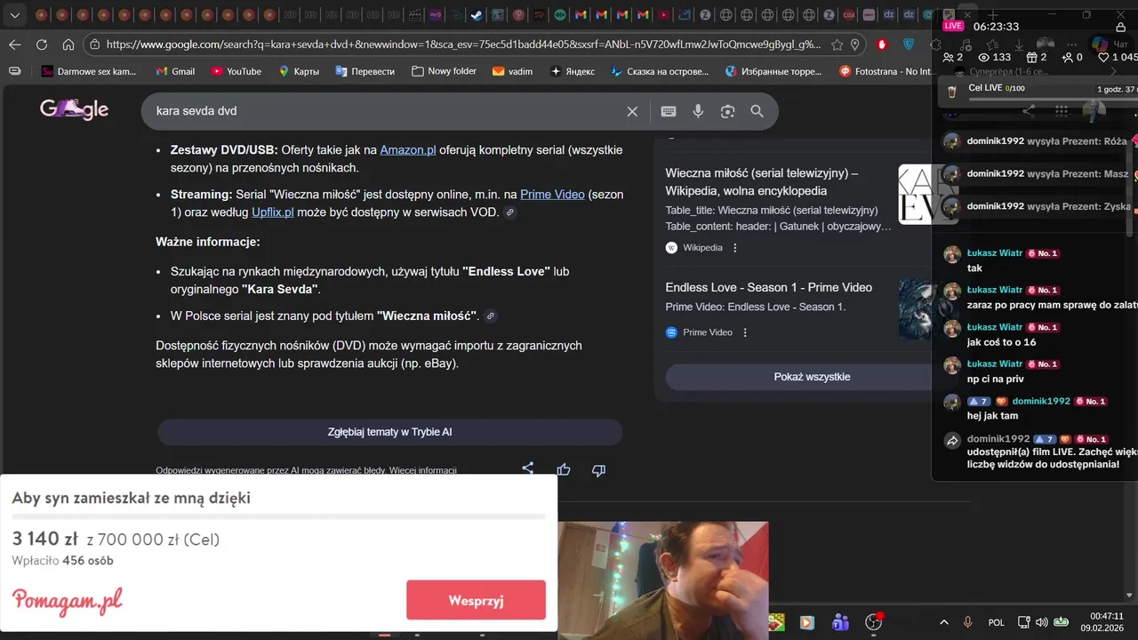
Task: Follow the Upflix.pl link
Action: pyautogui.click(x=273, y=212)
